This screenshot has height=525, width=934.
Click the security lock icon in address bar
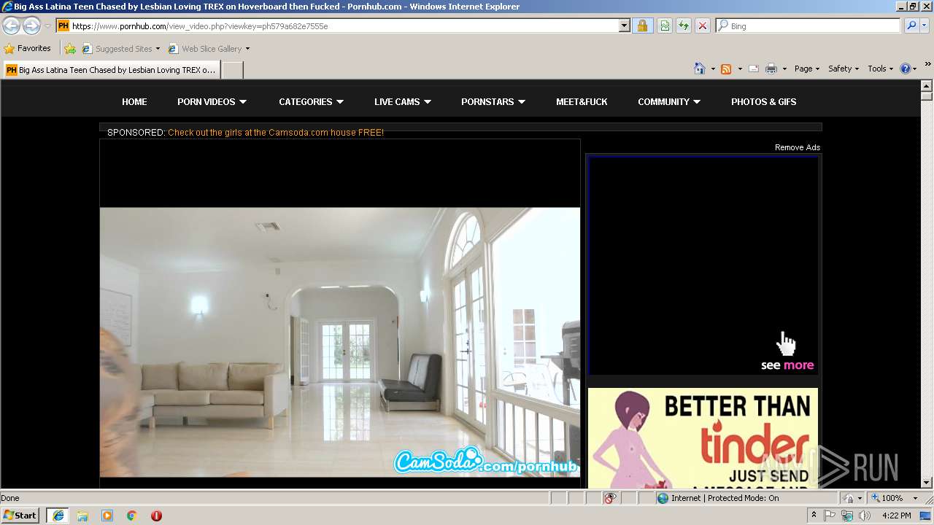click(642, 26)
